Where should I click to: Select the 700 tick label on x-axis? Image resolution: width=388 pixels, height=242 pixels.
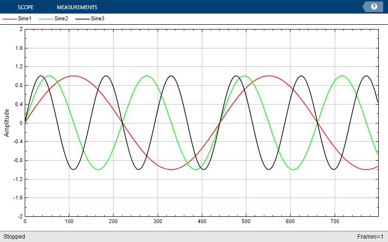[x=335, y=222]
